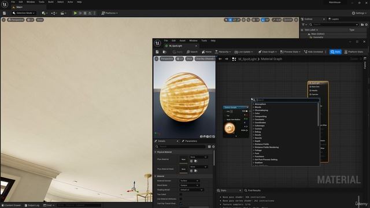Image resolution: width=370 pixels, height=208 pixels.
Task: Toggle Use Material Attributes checkbox
Action: point(181,199)
